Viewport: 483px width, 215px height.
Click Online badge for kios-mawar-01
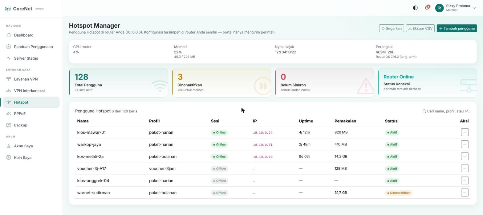[x=219, y=133]
